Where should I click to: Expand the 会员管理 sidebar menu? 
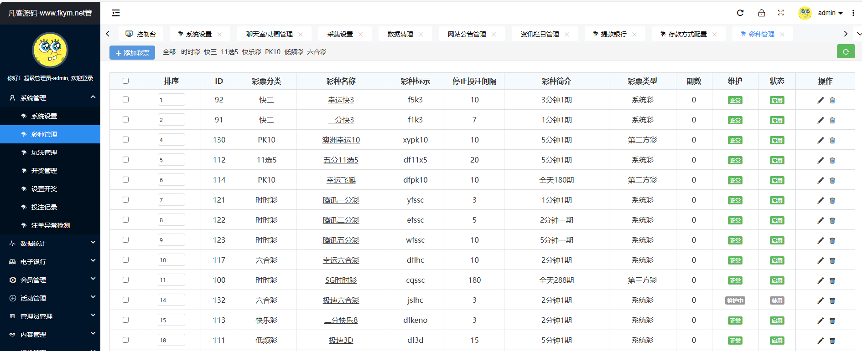pyautogui.click(x=50, y=280)
